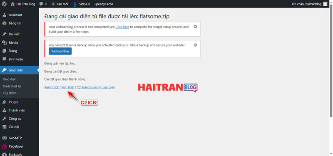Click the SiteSEO logo icon

click(75, 4)
